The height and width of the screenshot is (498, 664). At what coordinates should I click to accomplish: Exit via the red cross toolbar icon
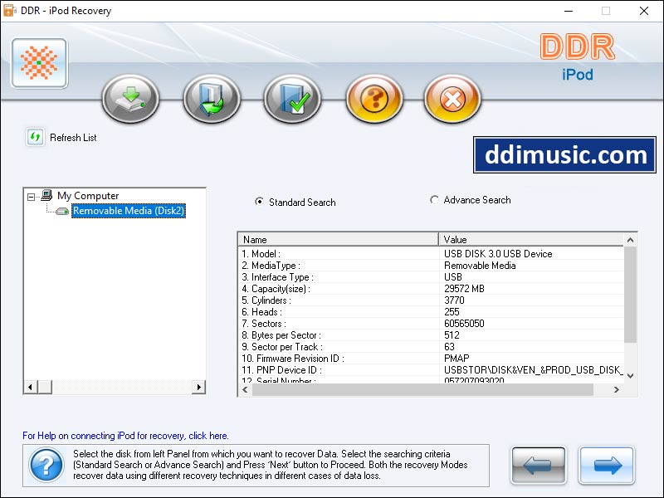452,99
